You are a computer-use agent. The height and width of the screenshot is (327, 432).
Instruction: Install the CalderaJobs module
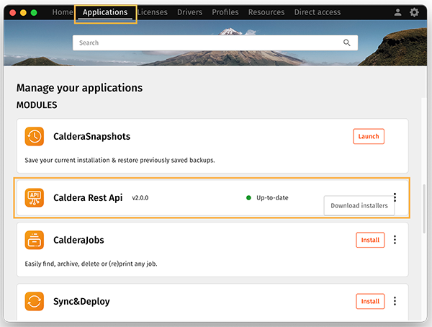pos(370,240)
